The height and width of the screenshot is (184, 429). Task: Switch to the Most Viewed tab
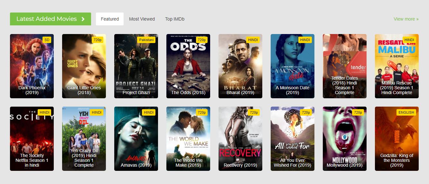tap(142, 19)
